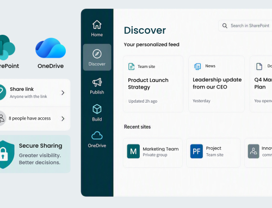Screen dimensions: 272x208
Task: Open the Publish megaphone icon
Action: coord(97,82)
